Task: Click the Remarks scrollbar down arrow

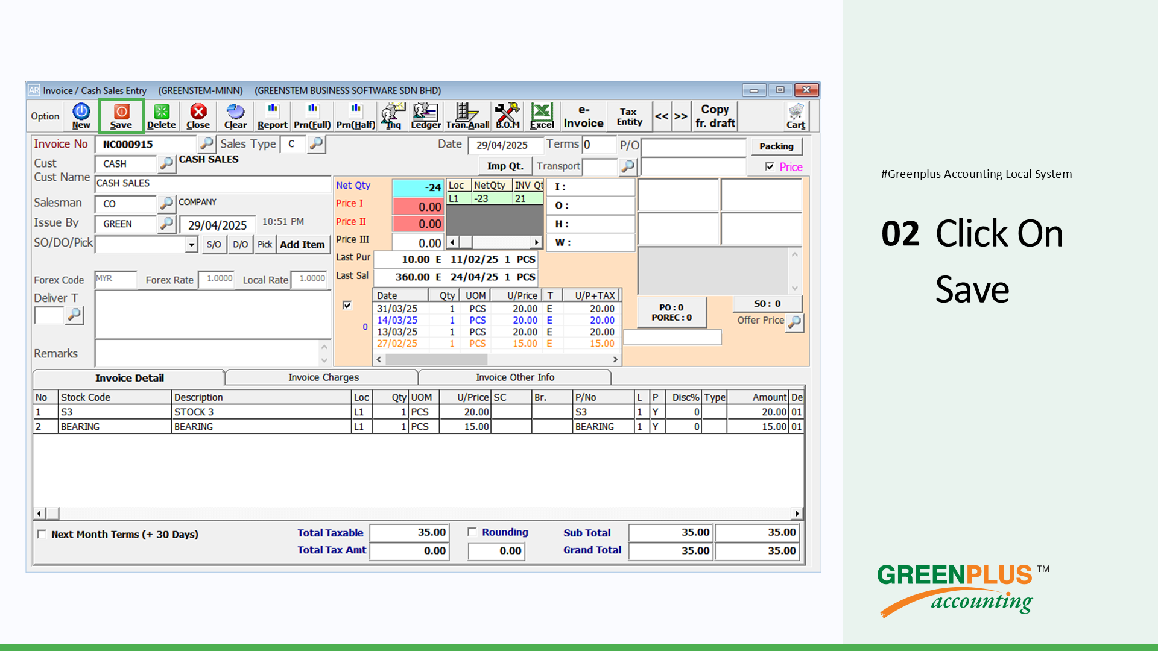Action: pyautogui.click(x=324, y=360)
